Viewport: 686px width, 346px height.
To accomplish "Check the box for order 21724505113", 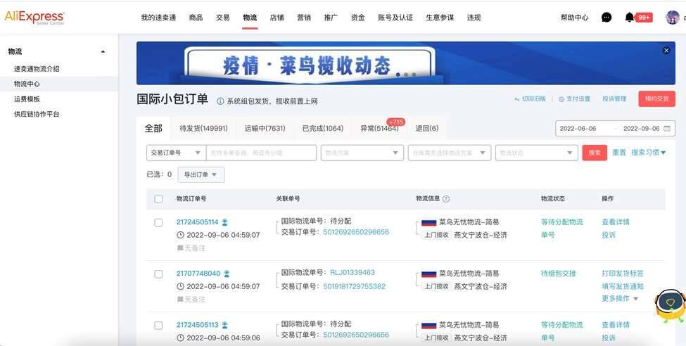I will (158, 326).
